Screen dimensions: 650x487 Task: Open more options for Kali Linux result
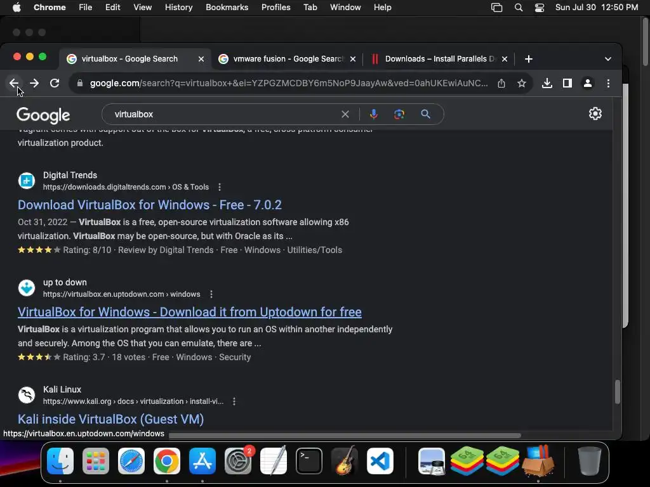(x=234, y=401)
